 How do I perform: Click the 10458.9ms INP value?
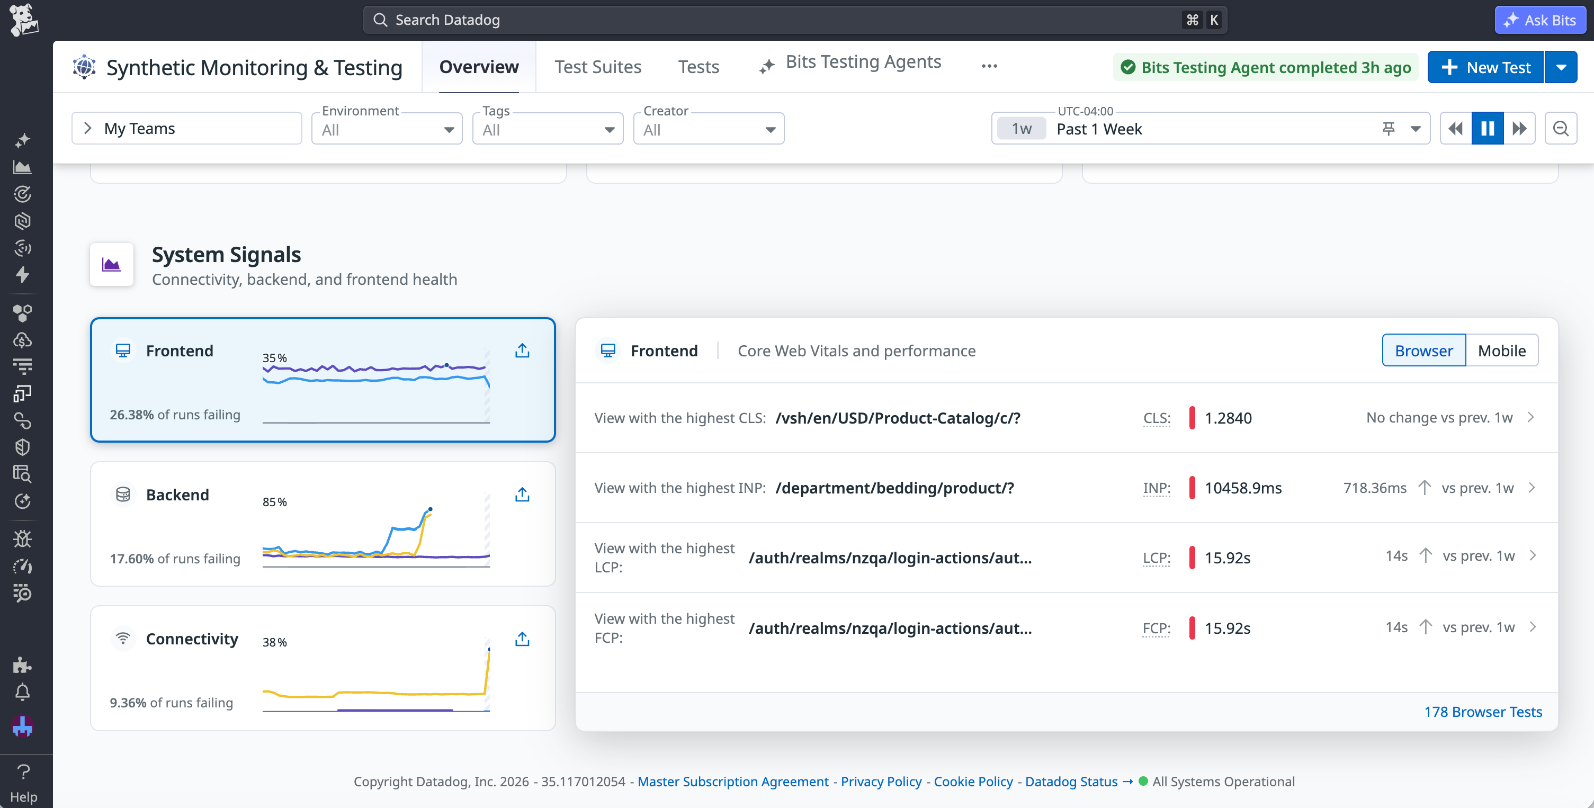pyautogui.click(x=1243, y=488)
